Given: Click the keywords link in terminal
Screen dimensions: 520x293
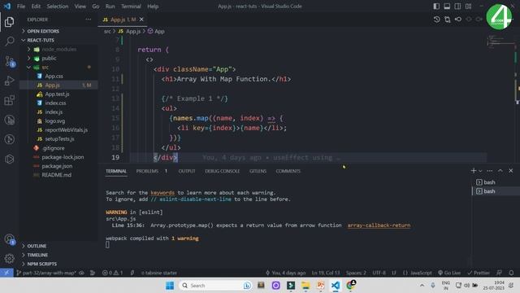Looking at the screenshot, I should (x=162, y=193).
